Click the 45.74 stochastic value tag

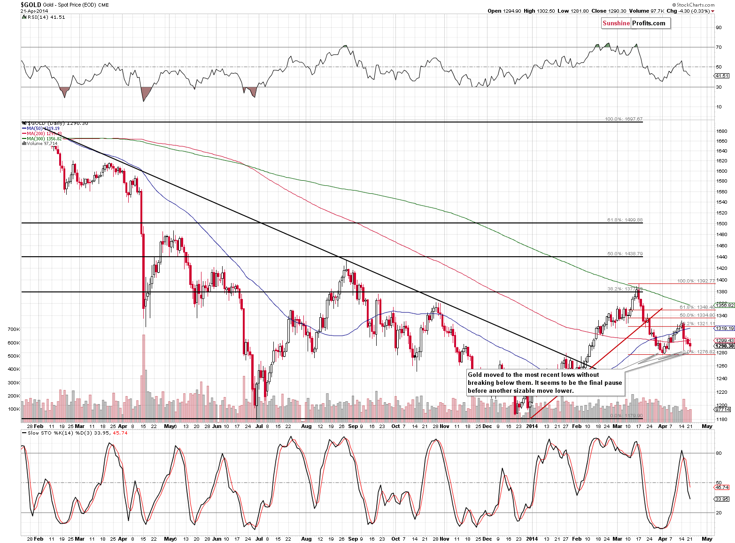722,487
